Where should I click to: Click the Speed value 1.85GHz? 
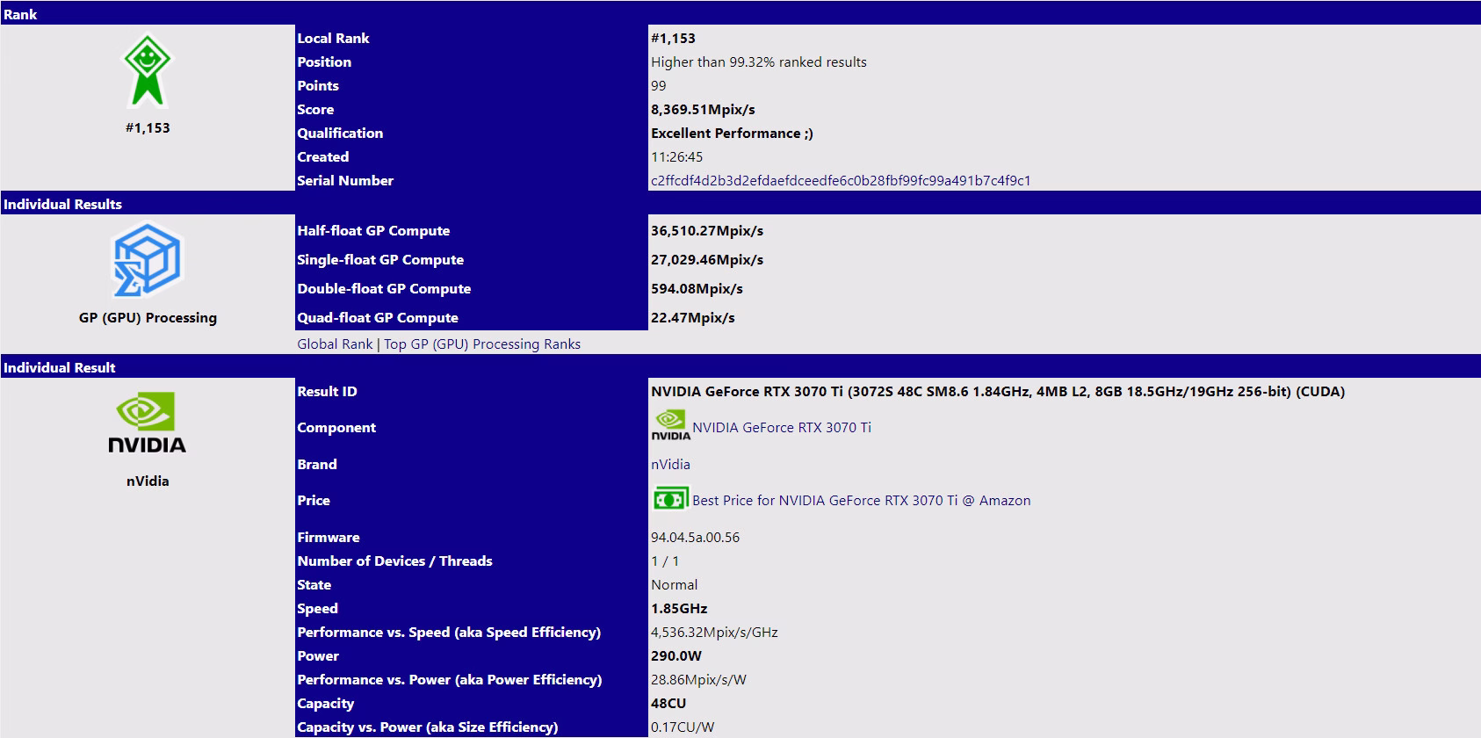pyautogui.click(x=679, y=608)
